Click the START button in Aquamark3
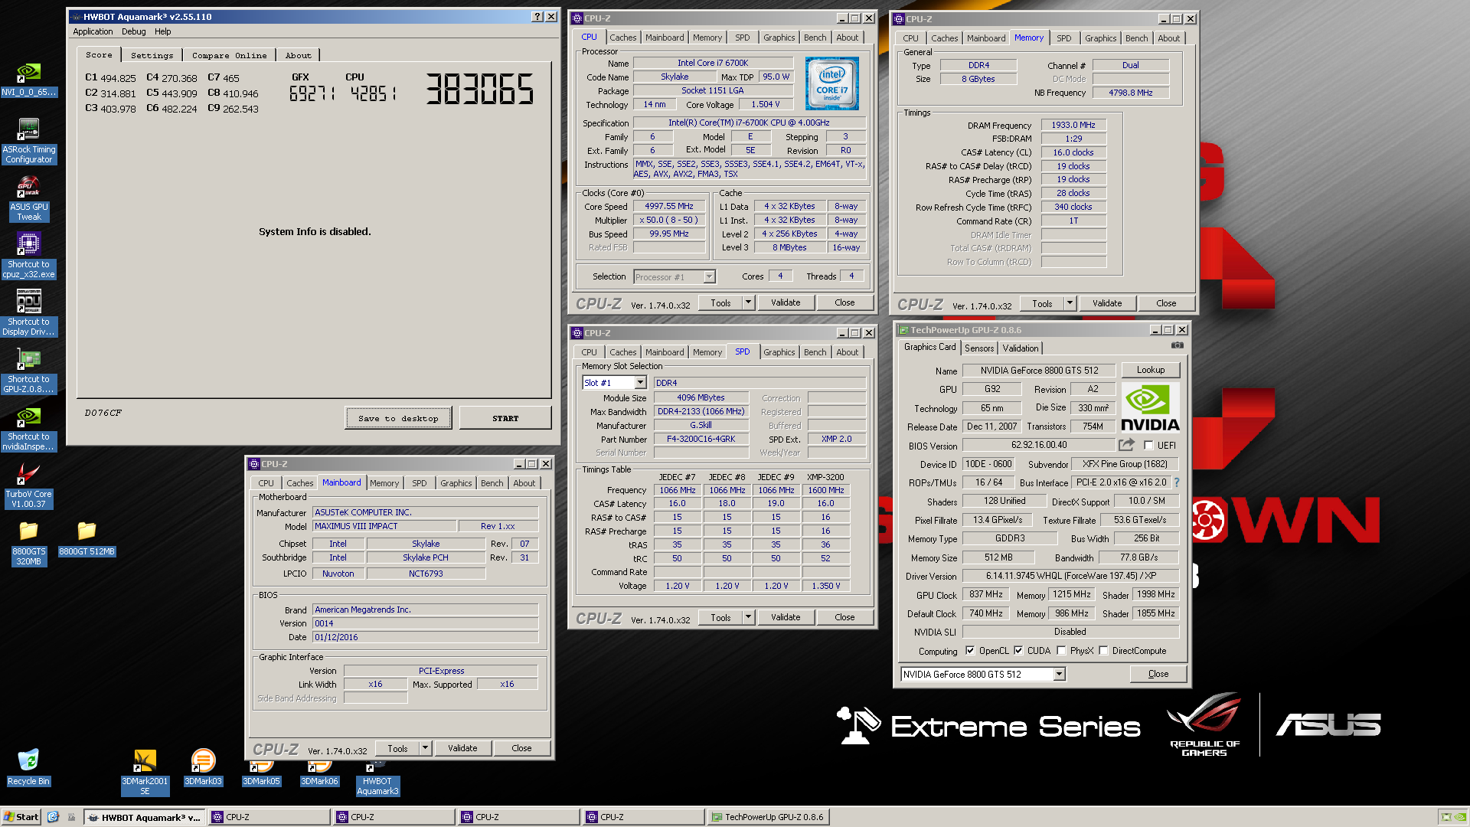 505,418
